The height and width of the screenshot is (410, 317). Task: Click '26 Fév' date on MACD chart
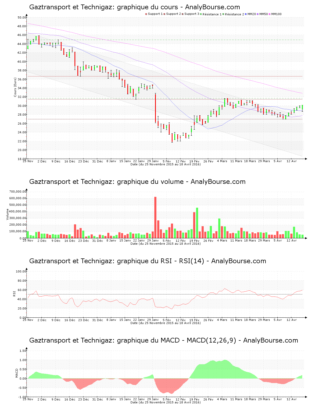(x=208, y=399)
